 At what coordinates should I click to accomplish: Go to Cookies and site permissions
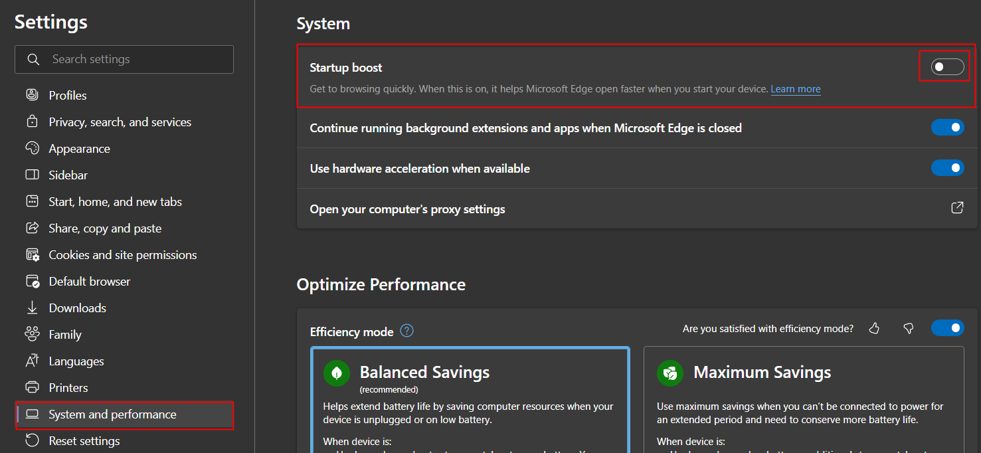(x=124, y=254)
